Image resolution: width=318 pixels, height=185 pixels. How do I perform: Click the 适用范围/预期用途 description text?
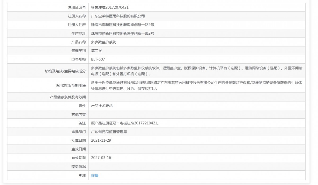click(x=196, y=85)
